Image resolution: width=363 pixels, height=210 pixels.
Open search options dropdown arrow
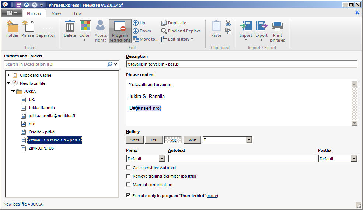tap(116, 64)
